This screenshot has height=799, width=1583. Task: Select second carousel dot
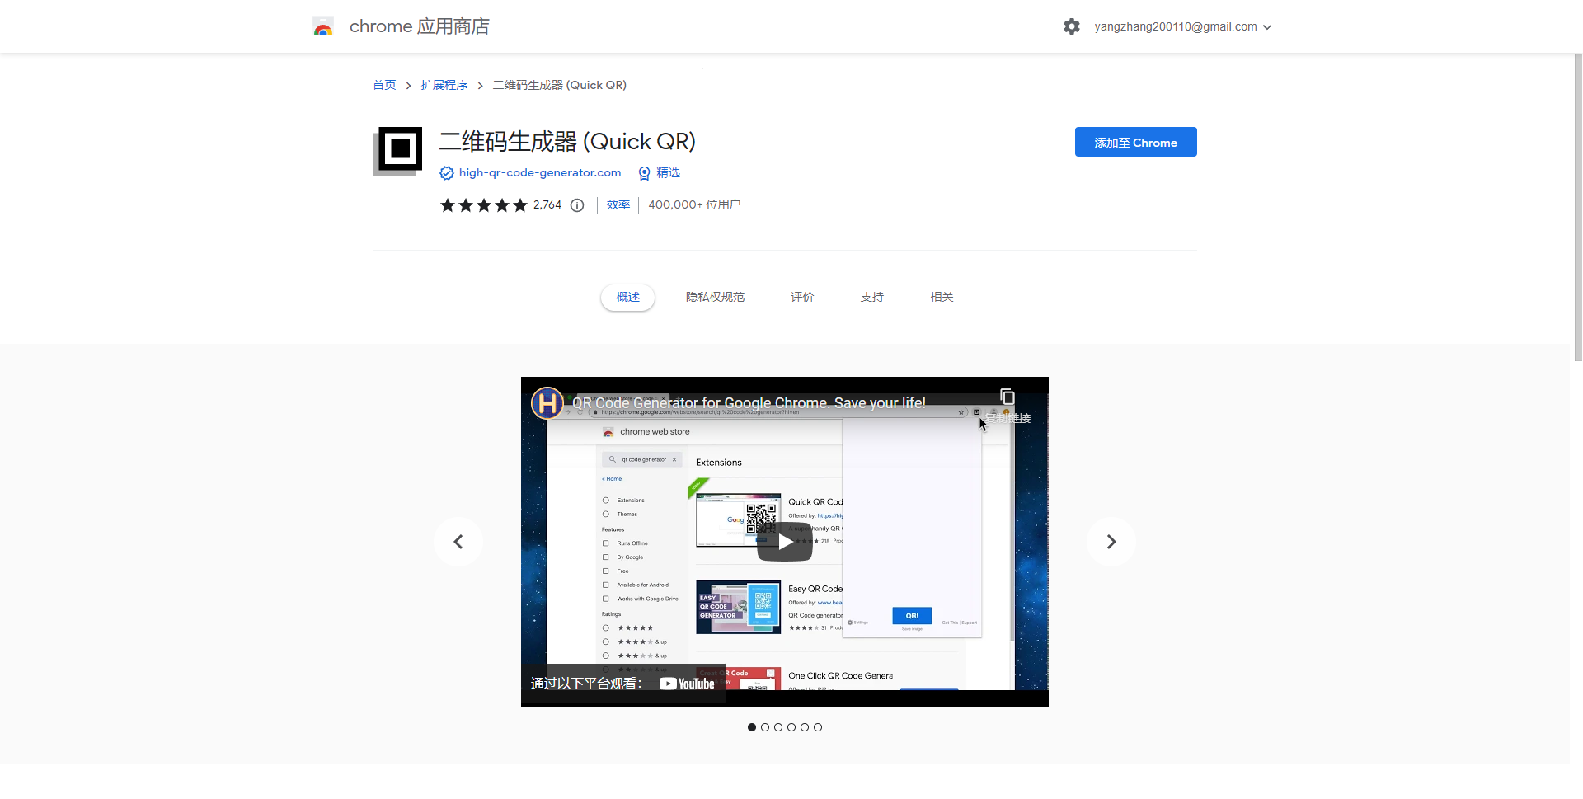click(765, 727)
